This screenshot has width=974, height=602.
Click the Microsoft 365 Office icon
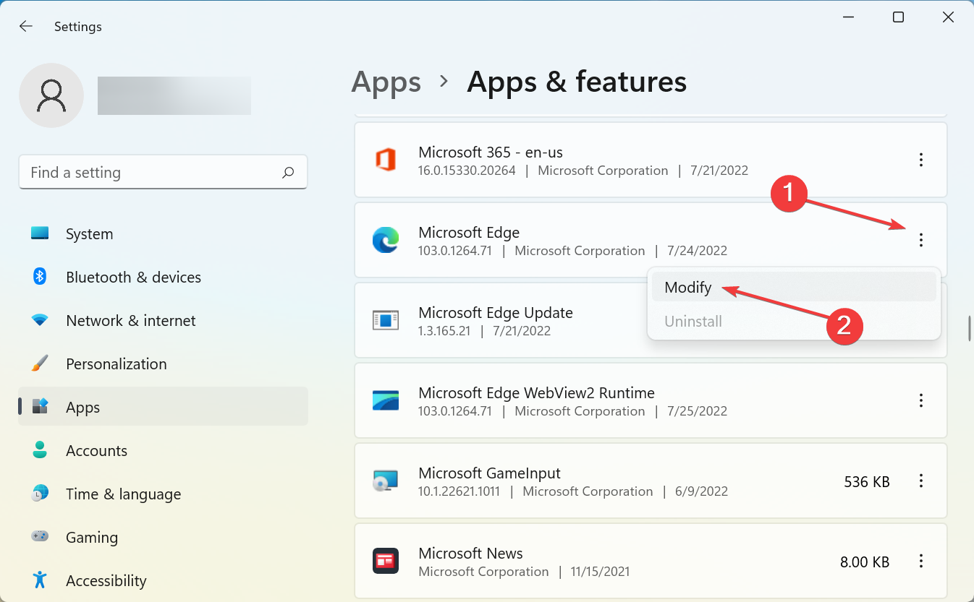click(x=386, y=160)
